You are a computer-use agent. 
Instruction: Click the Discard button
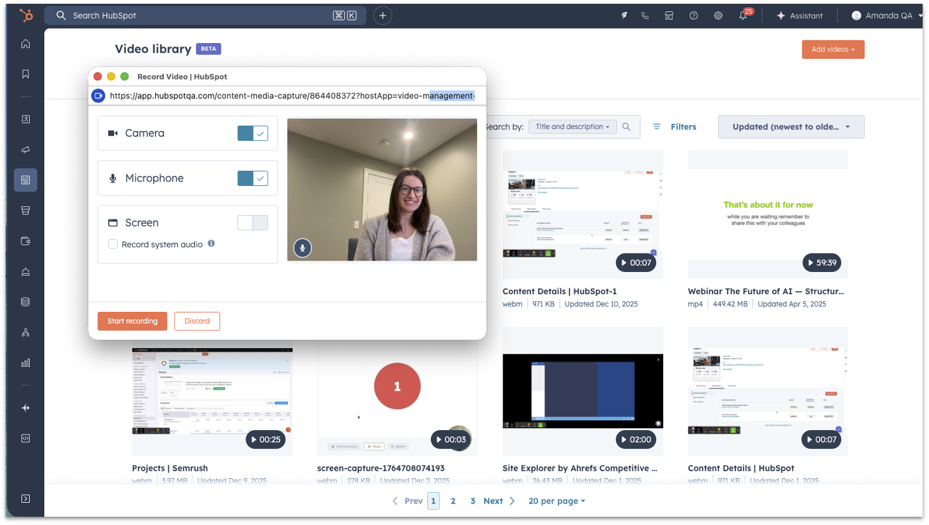[x=197, y=321]
